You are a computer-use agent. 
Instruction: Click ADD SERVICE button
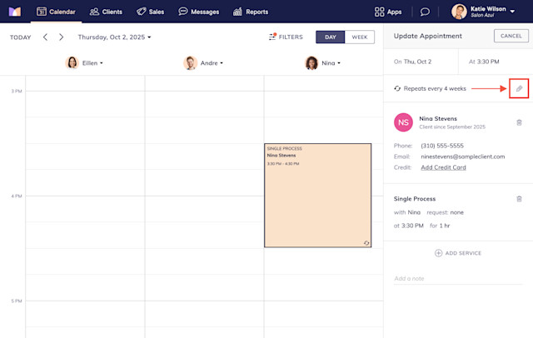coord(458,253)
